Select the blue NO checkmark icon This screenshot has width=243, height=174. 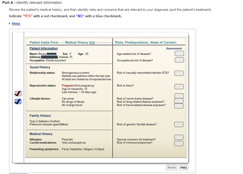click(x=18, y=101)
